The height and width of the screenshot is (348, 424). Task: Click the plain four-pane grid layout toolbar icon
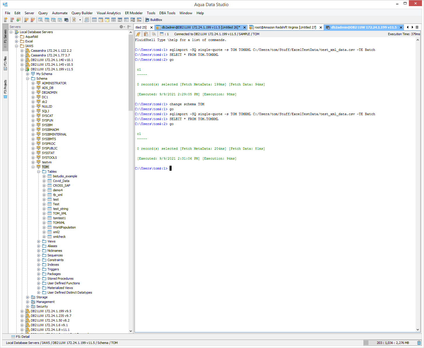(x=113, y=20)
